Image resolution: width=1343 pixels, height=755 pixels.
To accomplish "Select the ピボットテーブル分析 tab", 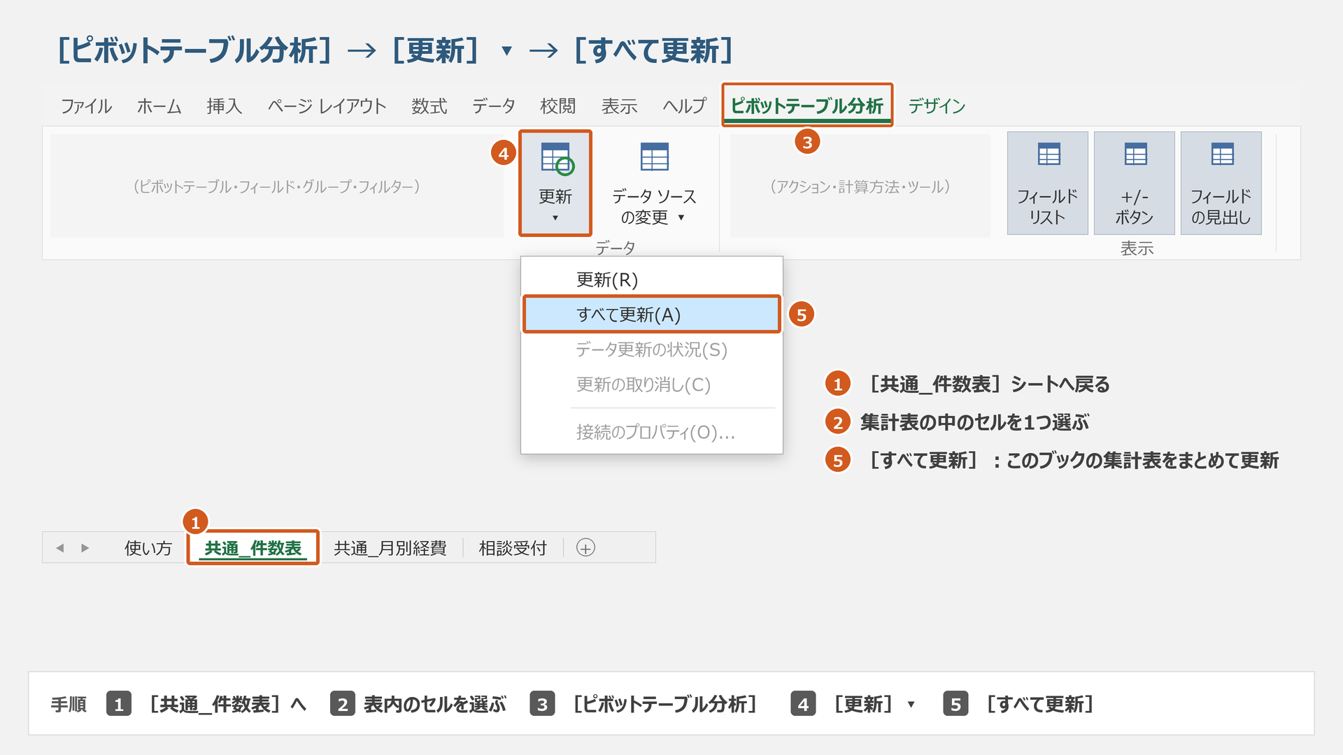I will click(807, 106).
